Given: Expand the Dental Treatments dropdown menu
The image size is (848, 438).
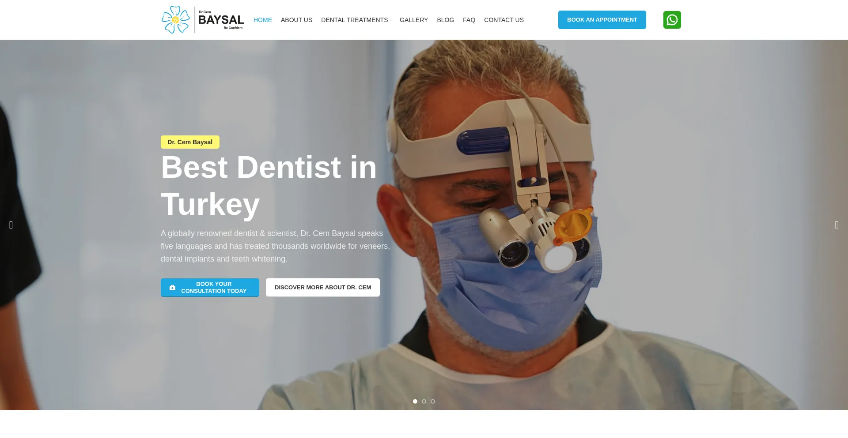Looking at the screenshot, I should point(356,20).
